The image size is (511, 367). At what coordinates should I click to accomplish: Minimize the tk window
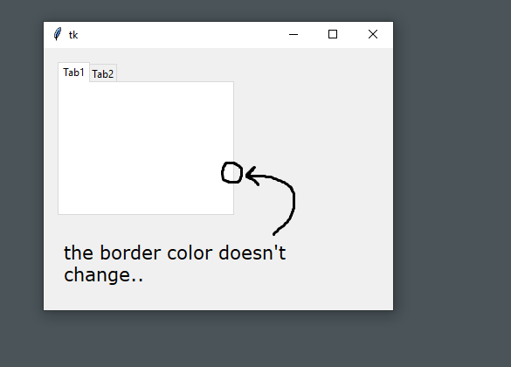(x=293, y=34)
